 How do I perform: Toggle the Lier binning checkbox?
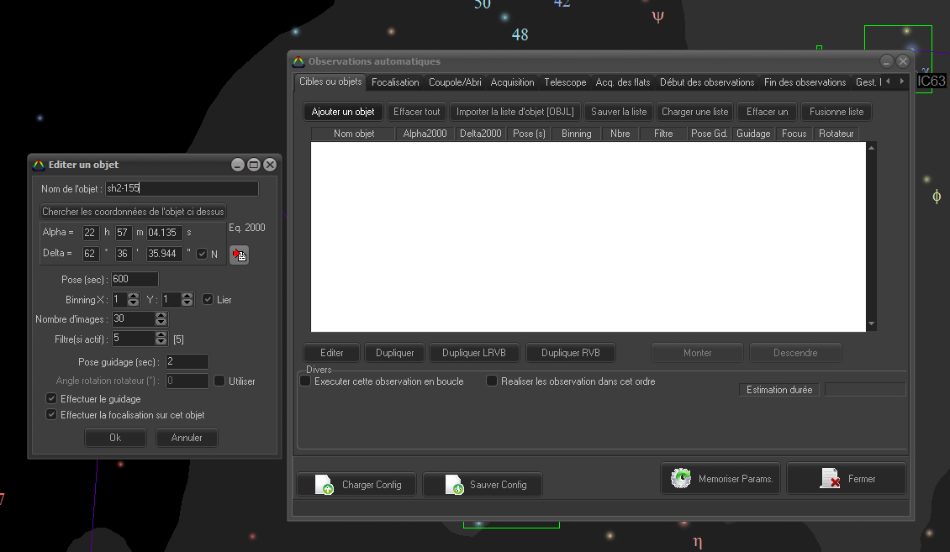coord(208,299)
